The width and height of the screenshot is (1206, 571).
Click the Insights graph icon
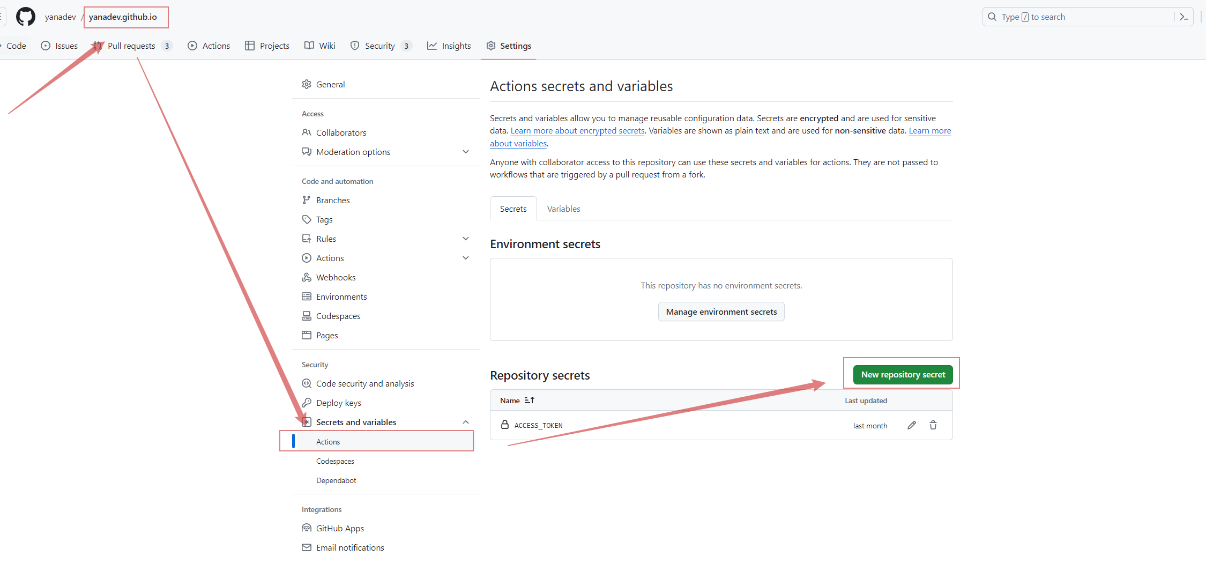click(432, 46)
